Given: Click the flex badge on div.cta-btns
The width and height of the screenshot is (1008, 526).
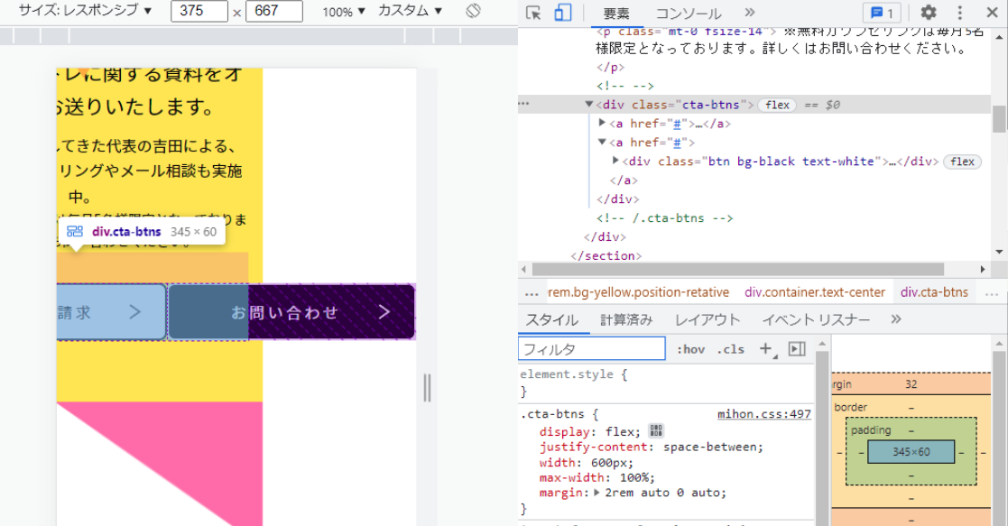Looking at the screenshot, I should point(777,105).
